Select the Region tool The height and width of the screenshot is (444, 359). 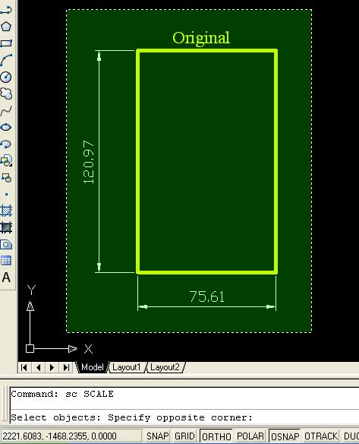[x=6, y=244]
